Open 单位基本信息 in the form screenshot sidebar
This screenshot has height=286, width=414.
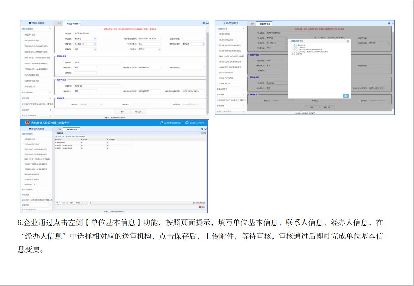point(30,35)
